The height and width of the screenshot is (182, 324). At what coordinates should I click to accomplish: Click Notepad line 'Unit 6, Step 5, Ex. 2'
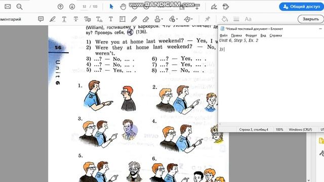click(x=238, y=40)
